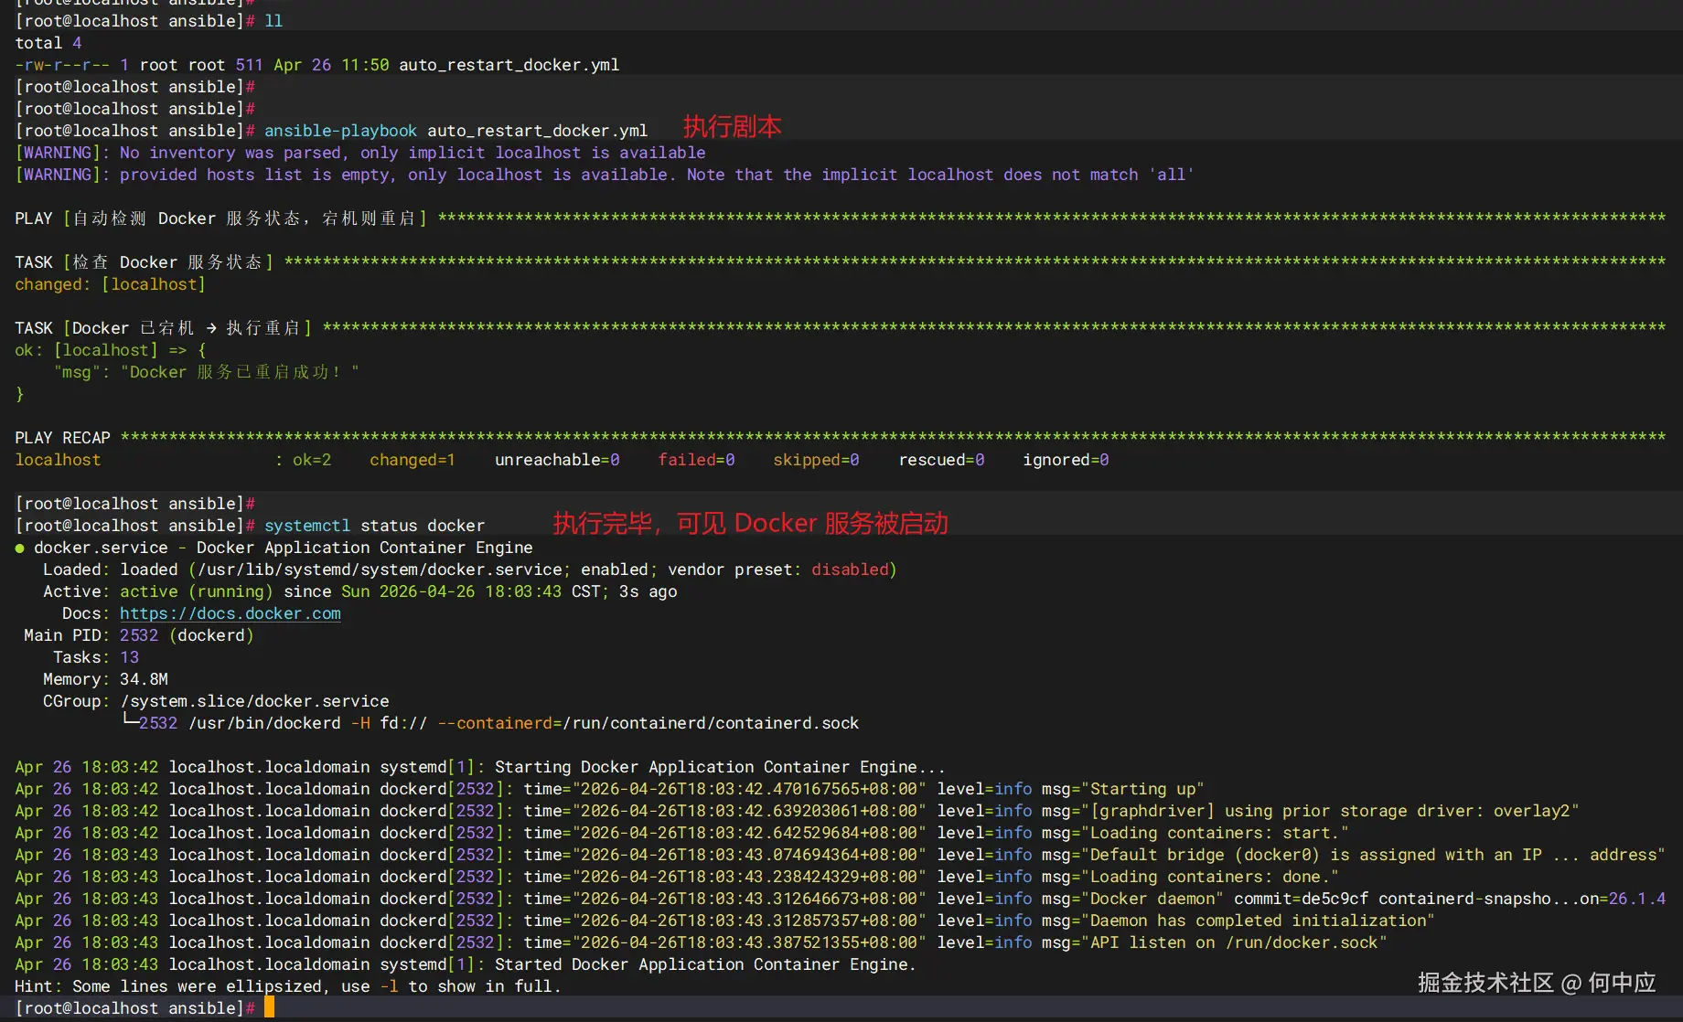The width and height of the screenshot is (1683, 1022).
Task: Select the 'ok: [localhost] => {' line
Action: click(110, 350)
